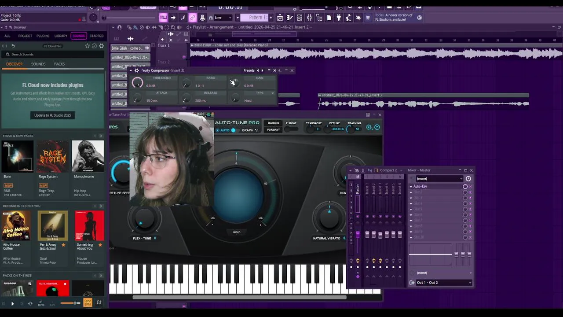Toggle the Track 1 mute dot
Image resolution: width=563 pixels, height=317 pixels.
coord(184,56)
